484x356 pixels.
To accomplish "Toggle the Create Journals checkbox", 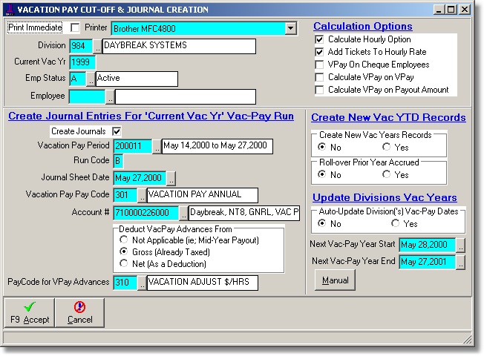I will click(117, 131).
